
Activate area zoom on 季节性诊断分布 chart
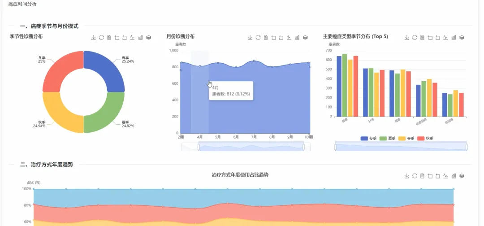[x=117, y=38]
